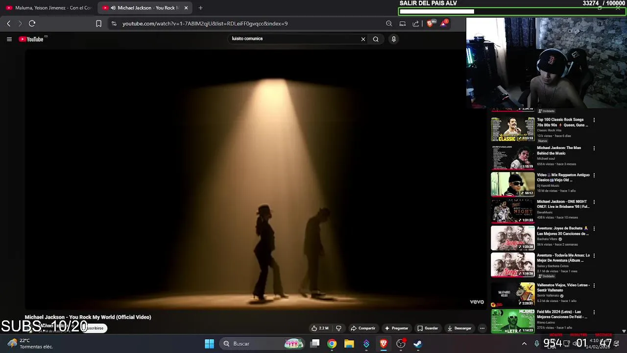
Task: Click the Suscribirse button
Action: [x=96, y=328]
